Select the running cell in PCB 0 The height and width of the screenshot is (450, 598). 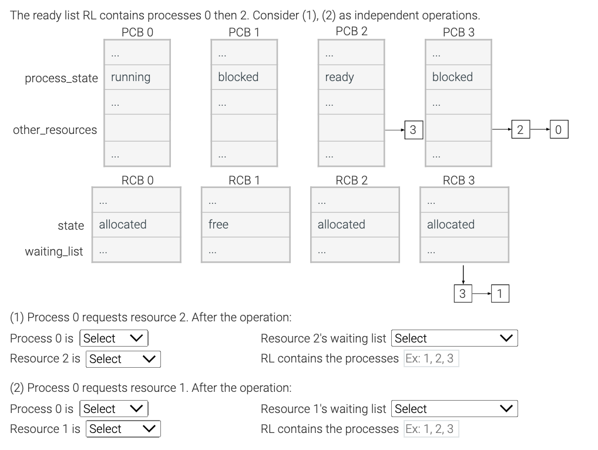tap(136, 76)
